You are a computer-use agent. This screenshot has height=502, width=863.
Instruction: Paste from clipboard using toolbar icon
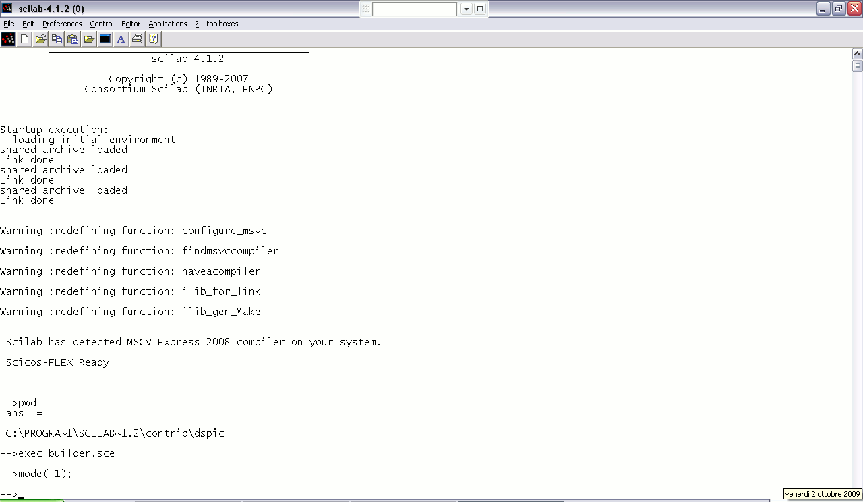tap(73, 39)
